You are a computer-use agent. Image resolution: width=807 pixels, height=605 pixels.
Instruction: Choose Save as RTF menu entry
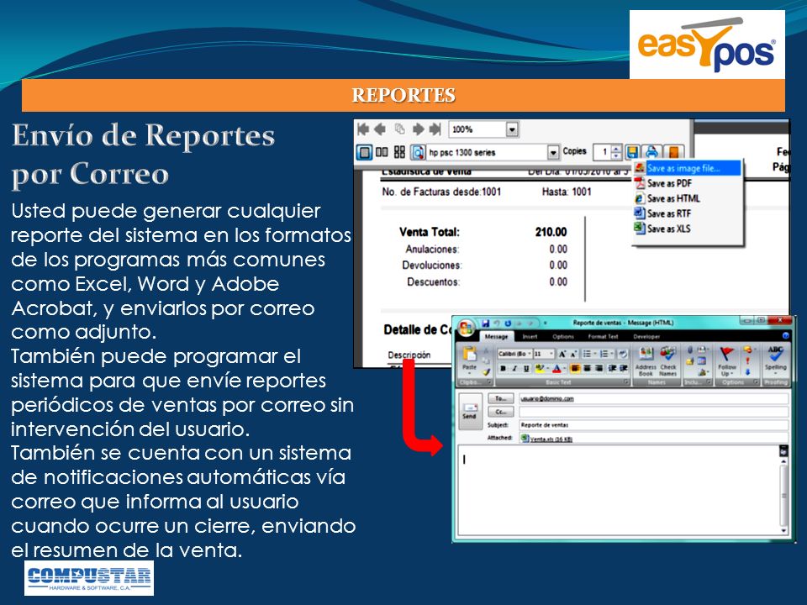coord(687,213)
